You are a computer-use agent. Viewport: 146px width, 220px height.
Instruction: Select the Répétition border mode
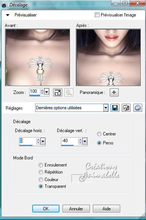pyautogui.click(x=41, y=172)
